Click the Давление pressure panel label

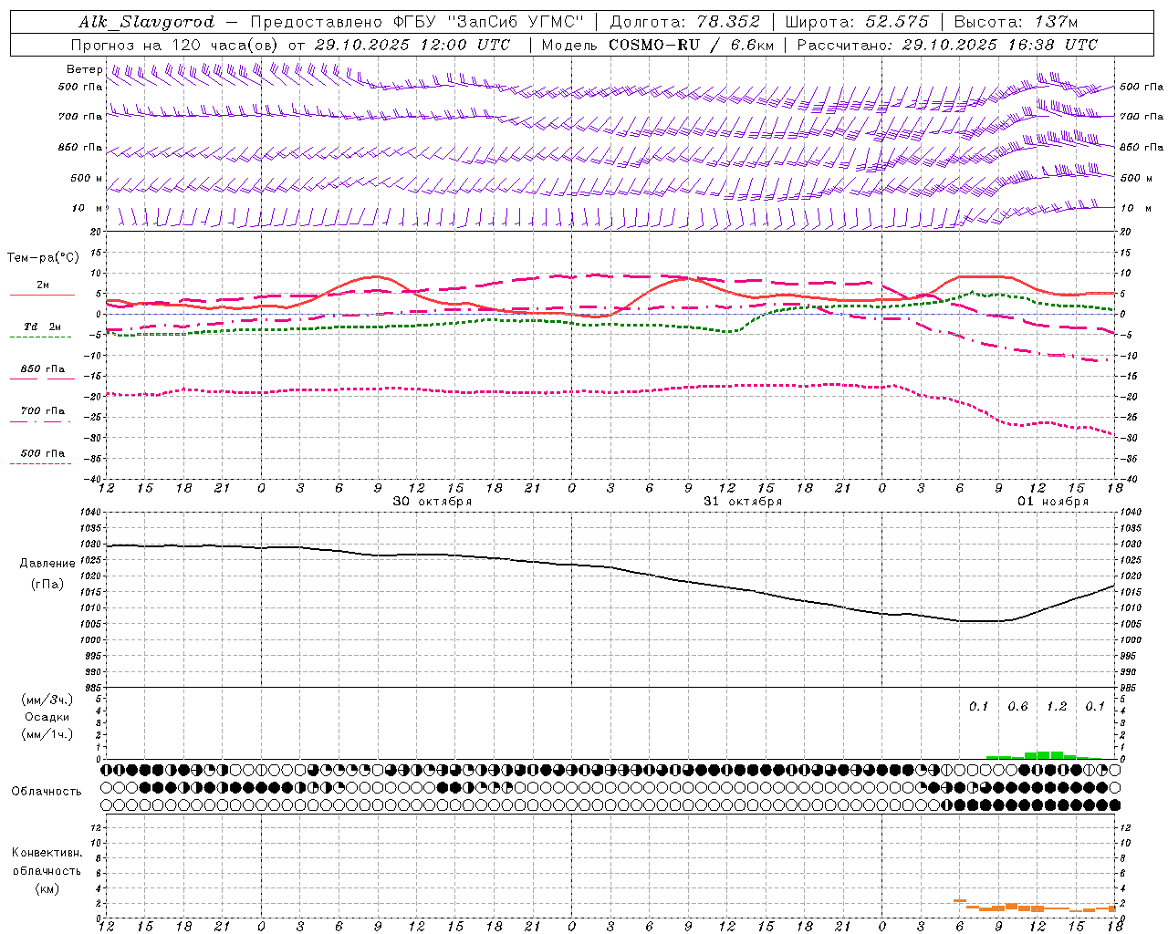[47, 564]
